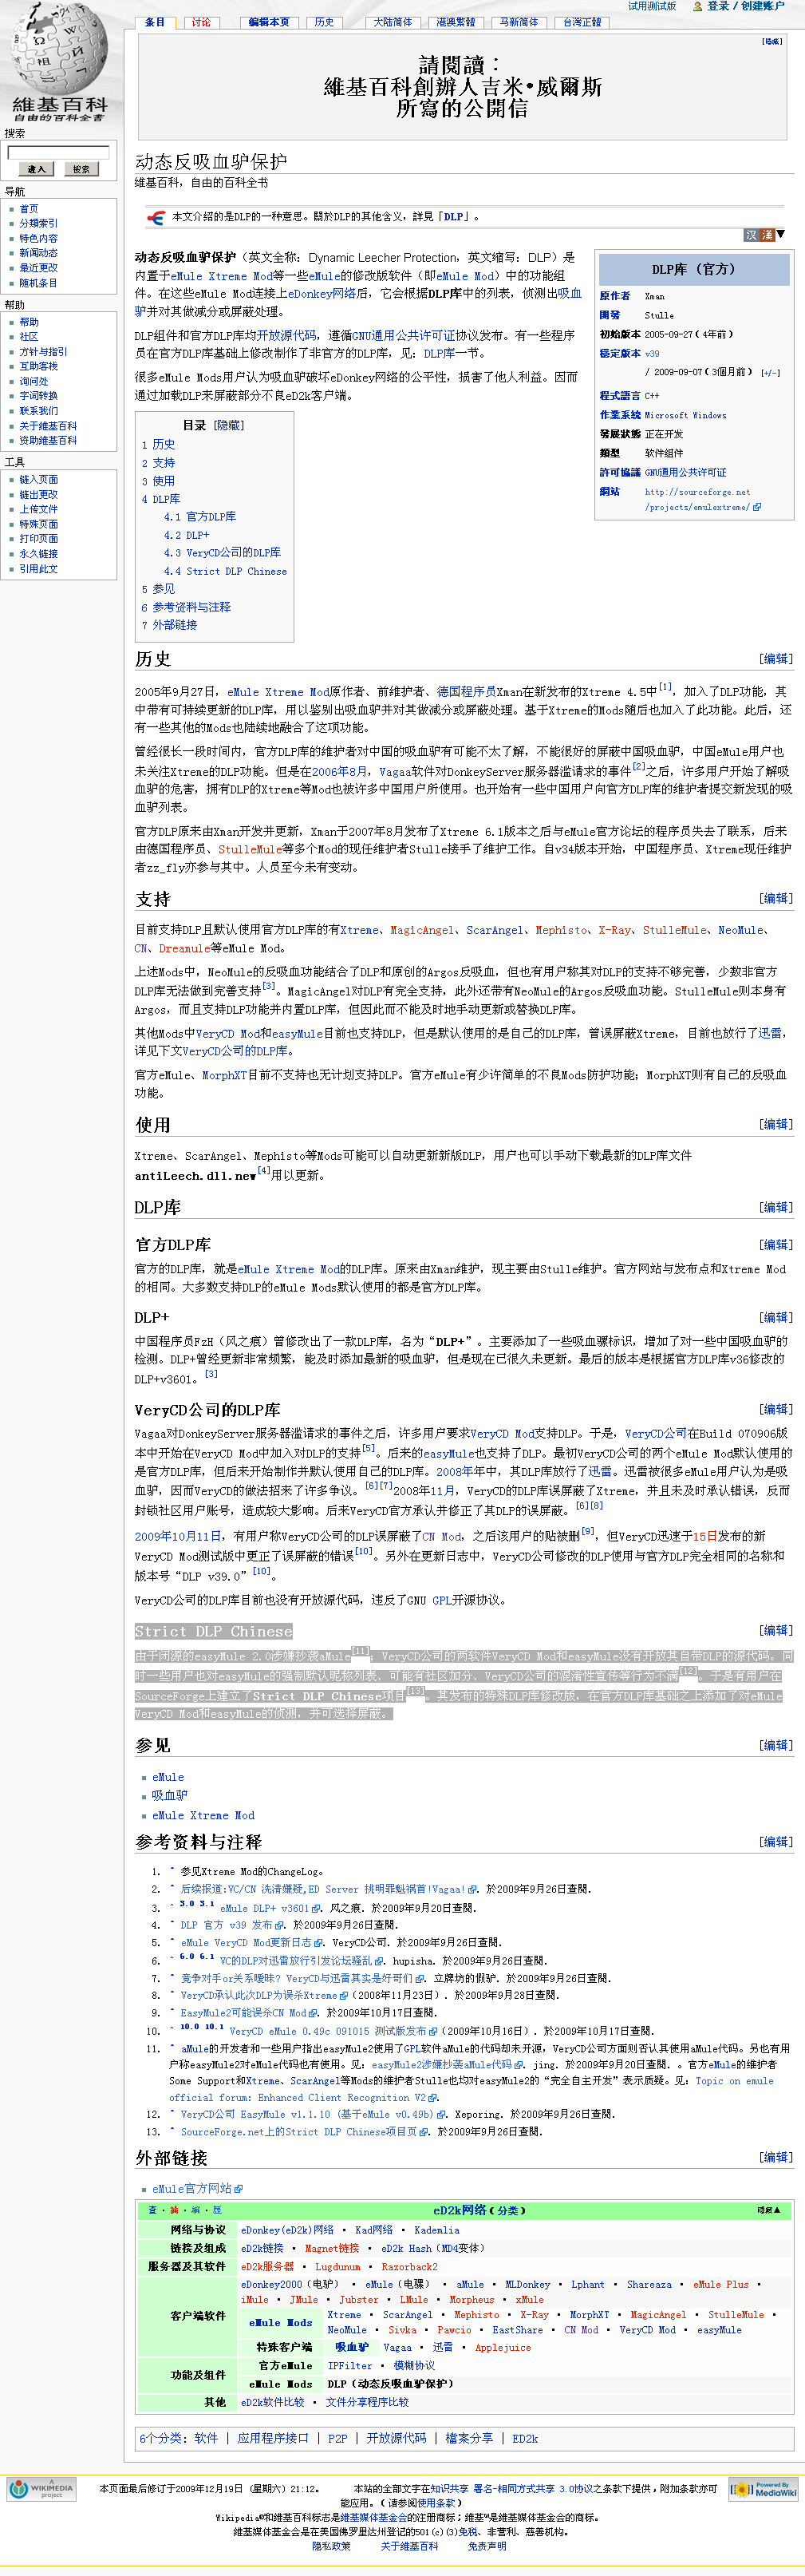Go to 首页 in the navigation sidebar

point(29,209)
